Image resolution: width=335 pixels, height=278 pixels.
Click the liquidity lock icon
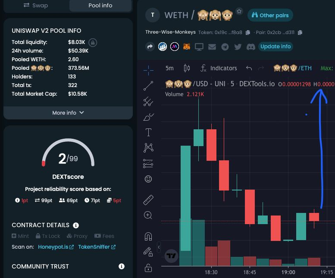coord(93,43)
